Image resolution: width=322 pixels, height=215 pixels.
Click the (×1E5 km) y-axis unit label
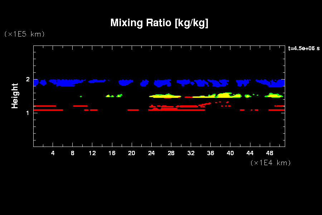click(x=24, y=34)
